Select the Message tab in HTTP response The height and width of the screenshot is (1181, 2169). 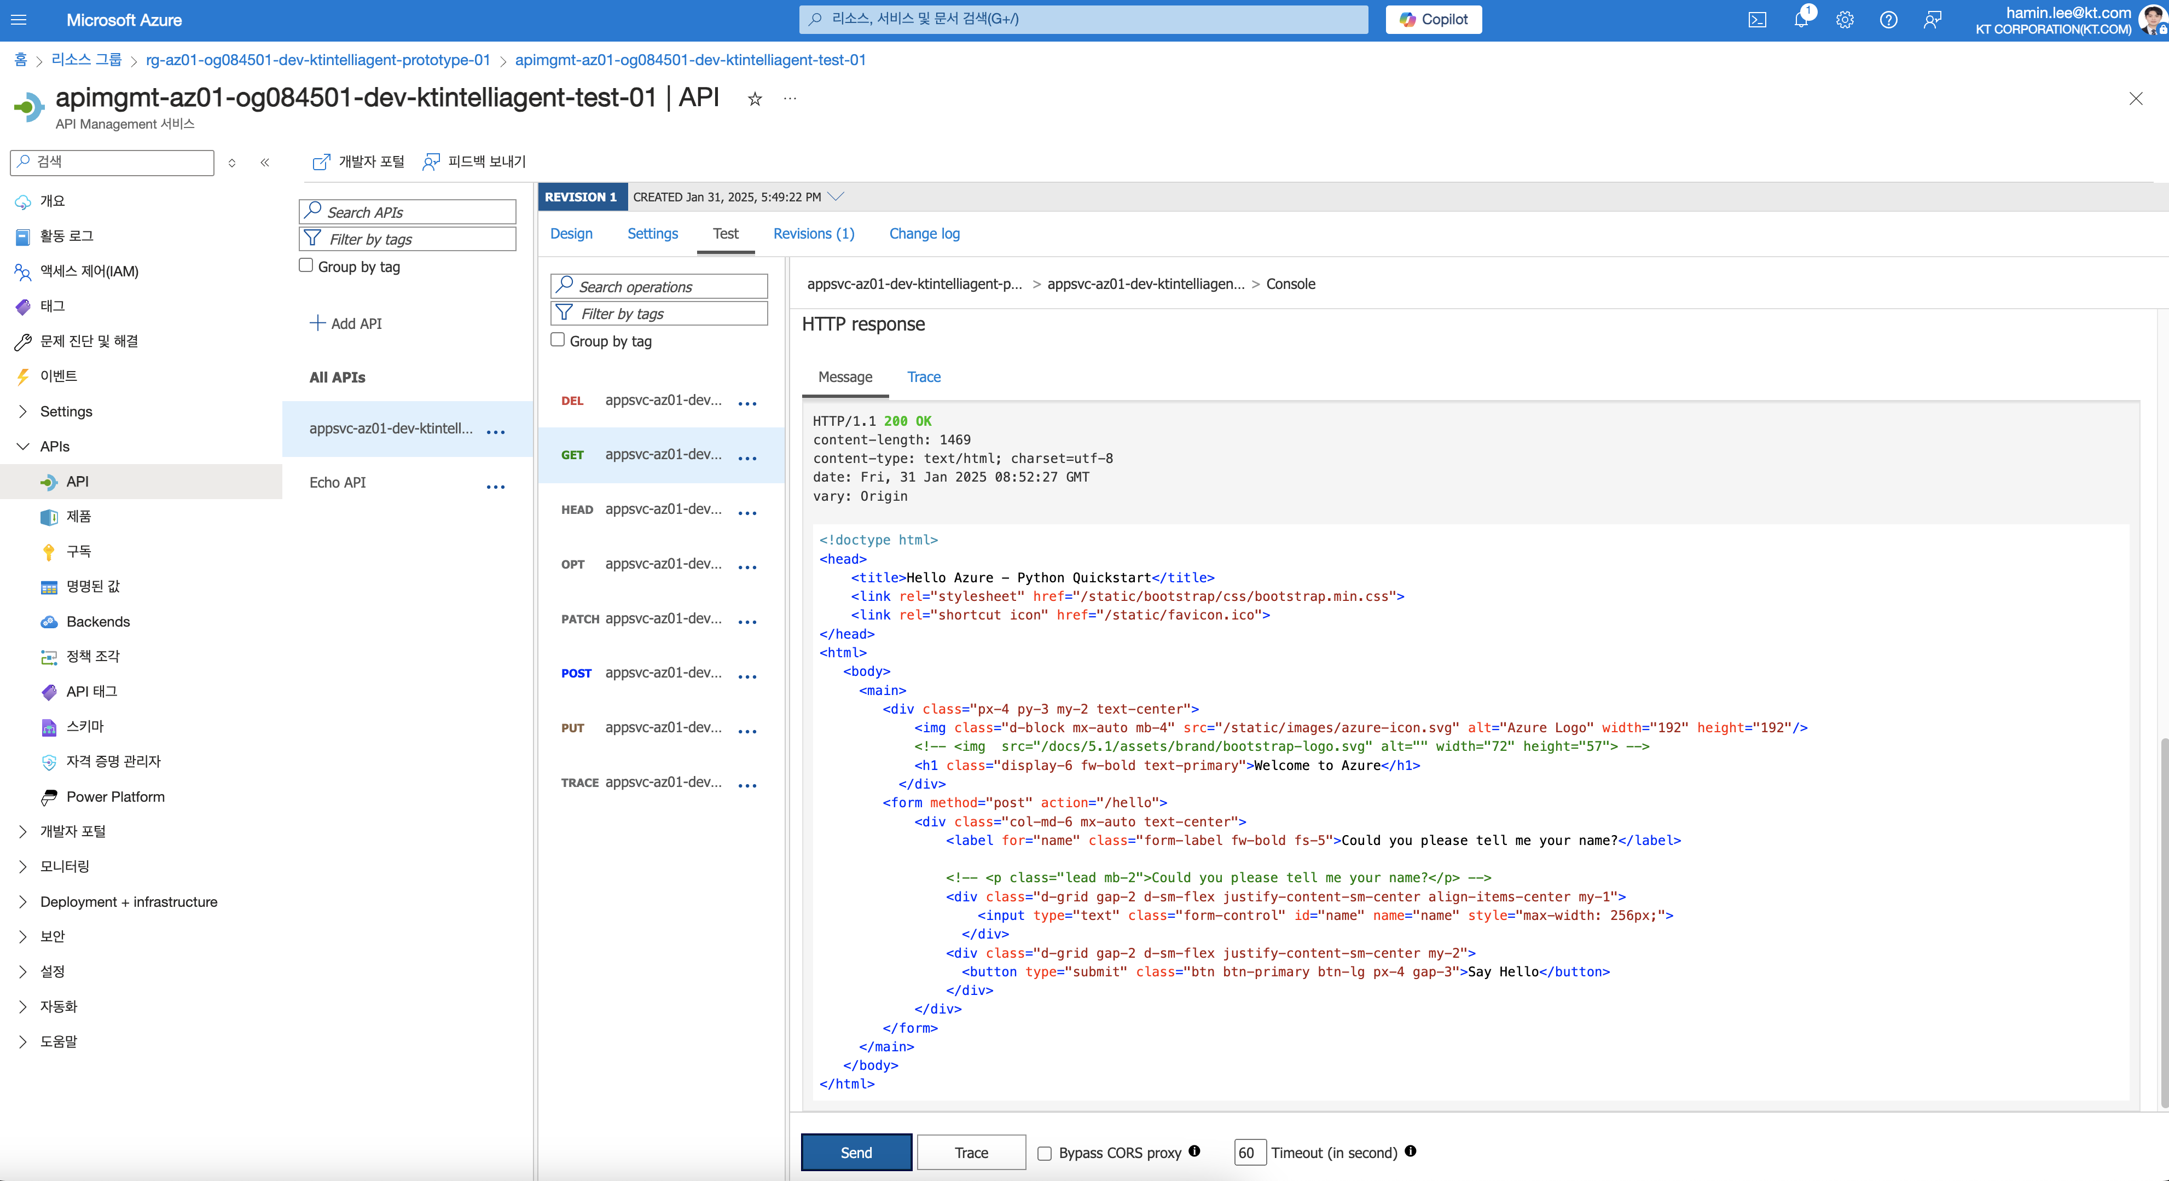point(845,377)
